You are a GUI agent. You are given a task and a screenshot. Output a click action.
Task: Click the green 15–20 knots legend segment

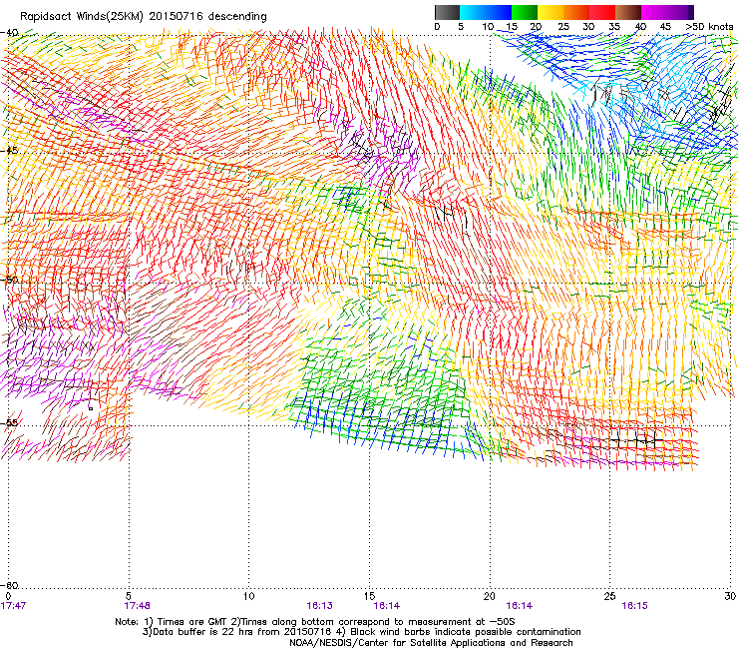(x=525, y=12)
